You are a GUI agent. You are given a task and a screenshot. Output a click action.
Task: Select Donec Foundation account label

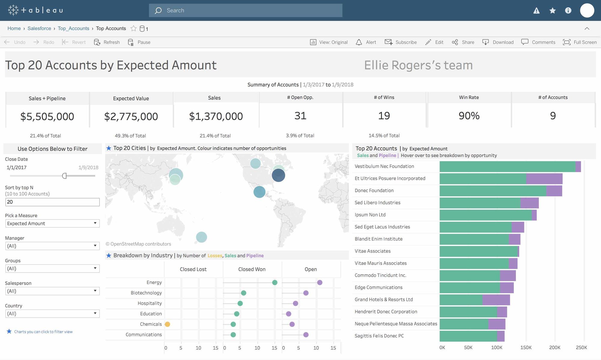click(374, 190)
